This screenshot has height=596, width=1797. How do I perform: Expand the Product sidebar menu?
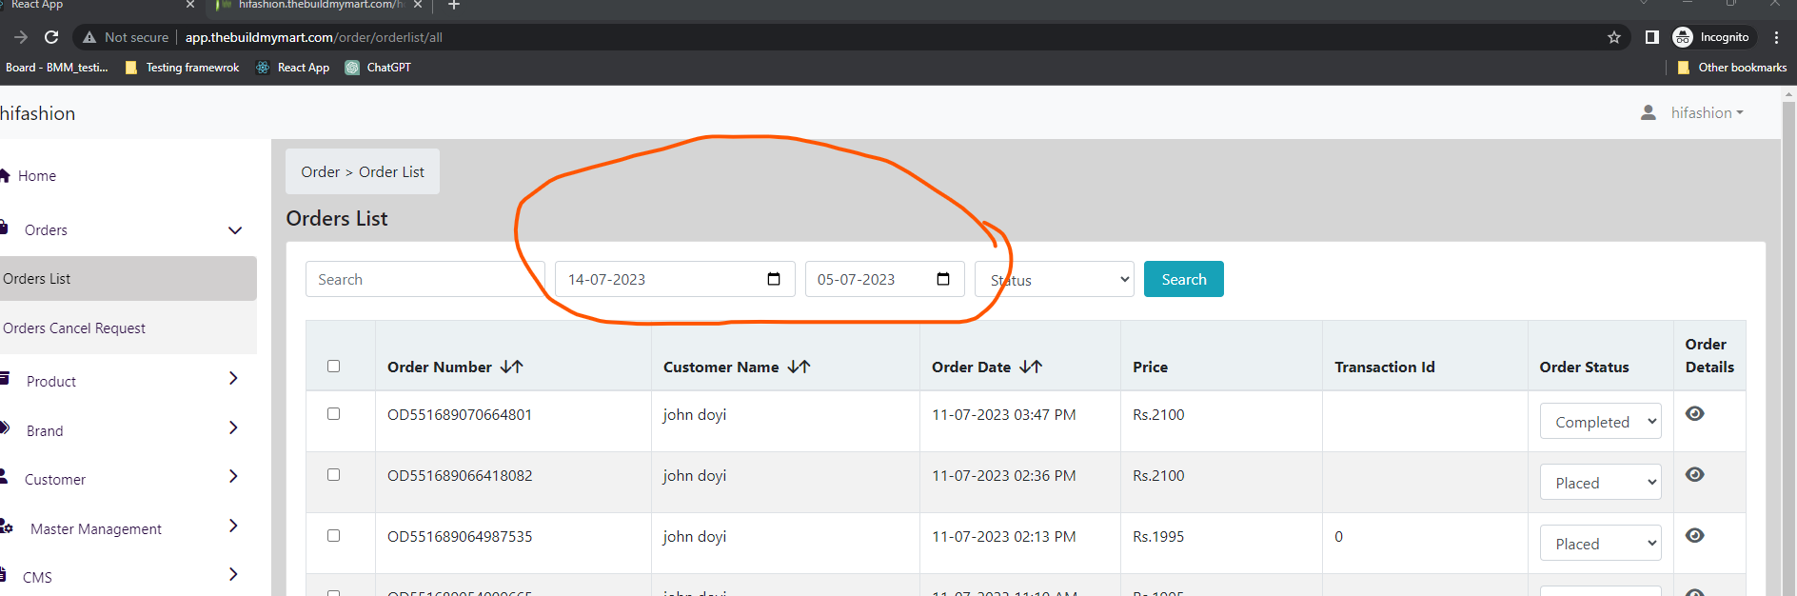point(233,378)
